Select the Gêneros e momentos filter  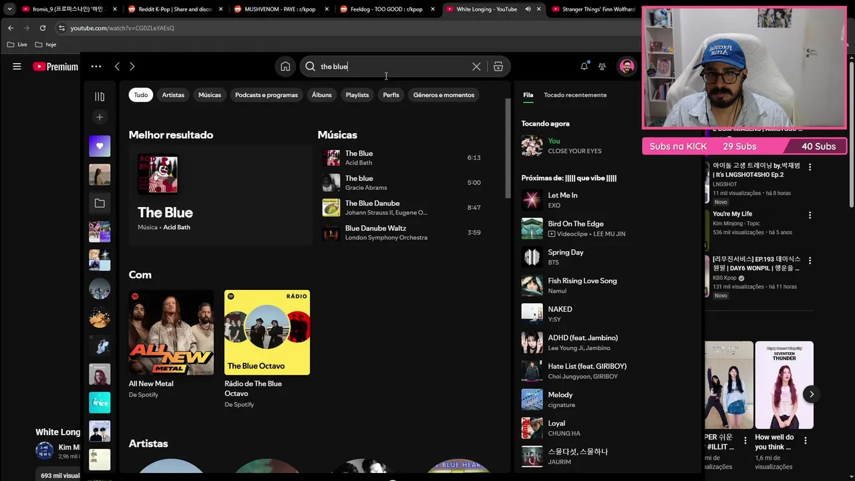[x=444, y=95]
